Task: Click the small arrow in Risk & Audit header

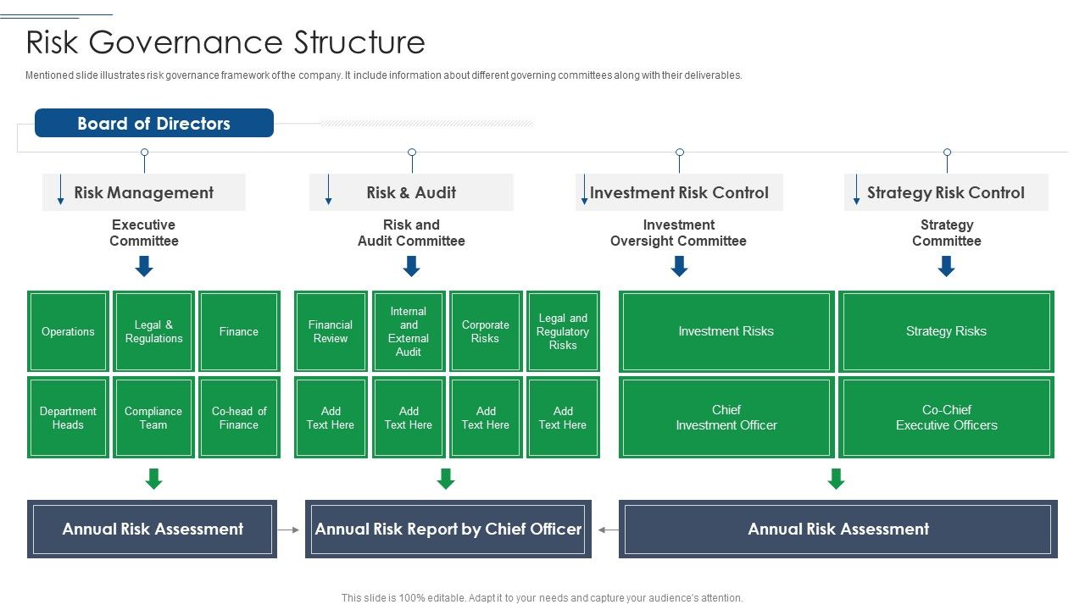Action: (328, 190)
